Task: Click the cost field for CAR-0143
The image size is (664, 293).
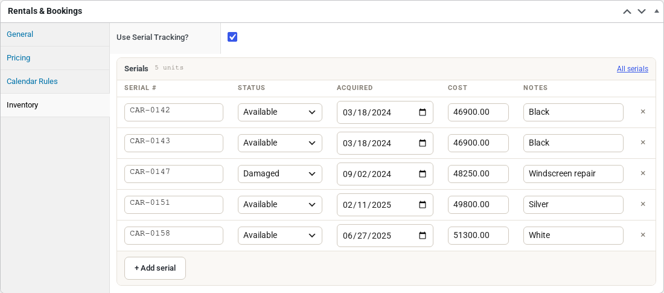Action: 478,143
